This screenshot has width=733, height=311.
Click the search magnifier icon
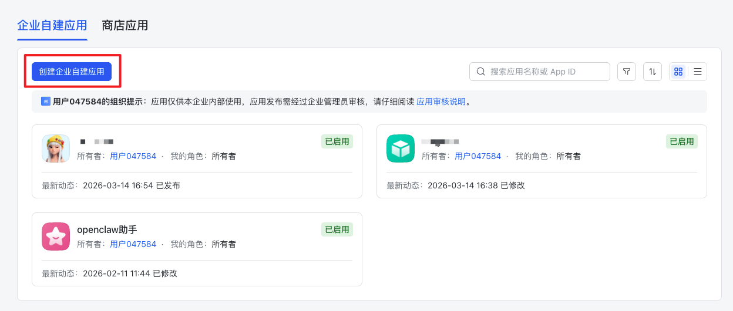click(x=480, y=72)
